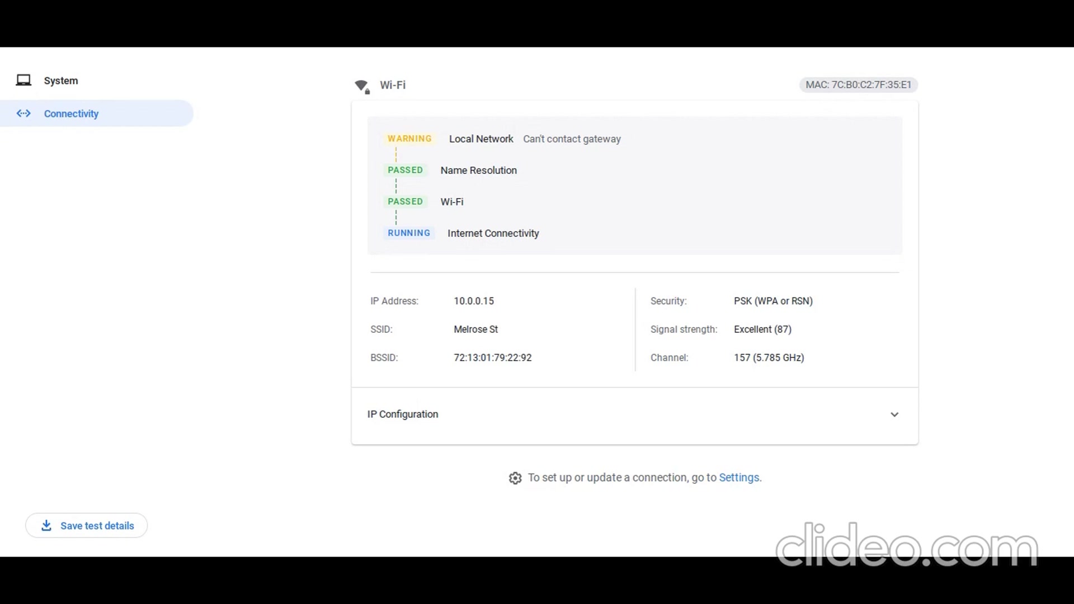Click the PASSED badge for Wi-Fi test
1074x604 pixels.
[x=405, y=201]
